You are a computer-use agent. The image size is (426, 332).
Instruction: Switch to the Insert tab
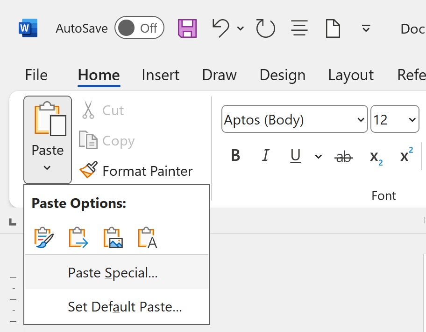coord(160,75)
